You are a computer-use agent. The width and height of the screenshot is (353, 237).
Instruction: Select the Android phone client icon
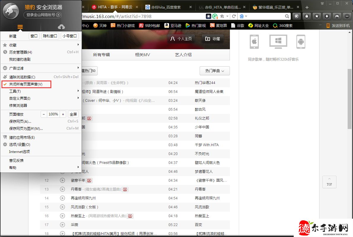(x=301, y=41)
